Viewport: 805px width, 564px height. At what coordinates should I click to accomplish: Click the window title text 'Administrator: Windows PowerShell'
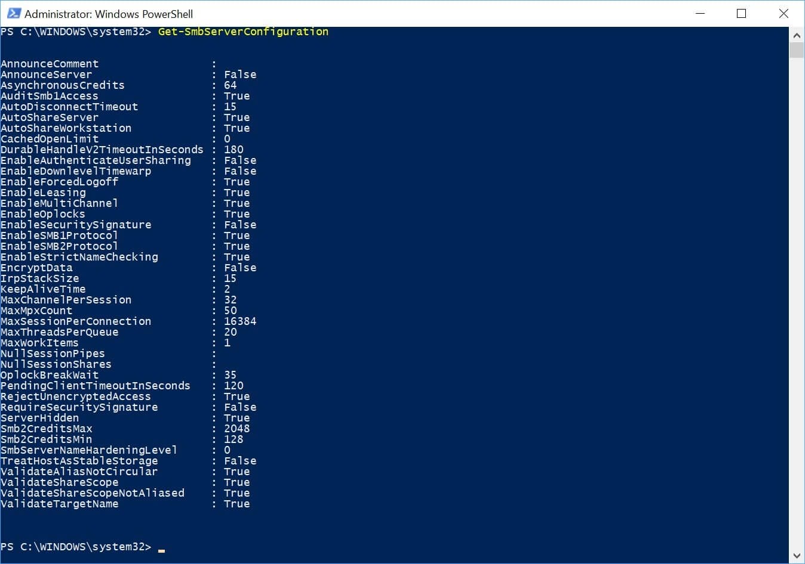click(x=109, y=14)
